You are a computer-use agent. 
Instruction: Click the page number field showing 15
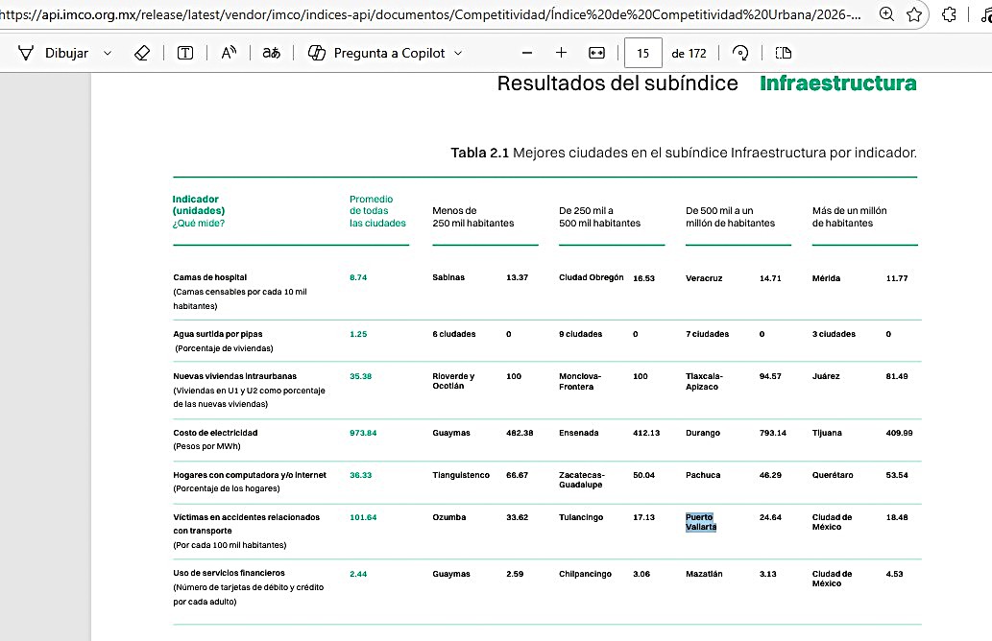point(642,53)
